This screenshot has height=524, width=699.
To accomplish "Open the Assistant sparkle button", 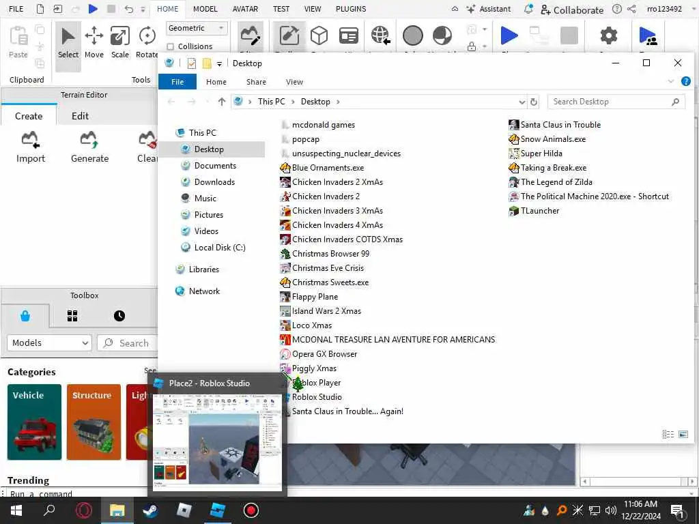I will (x=488, y=9).
